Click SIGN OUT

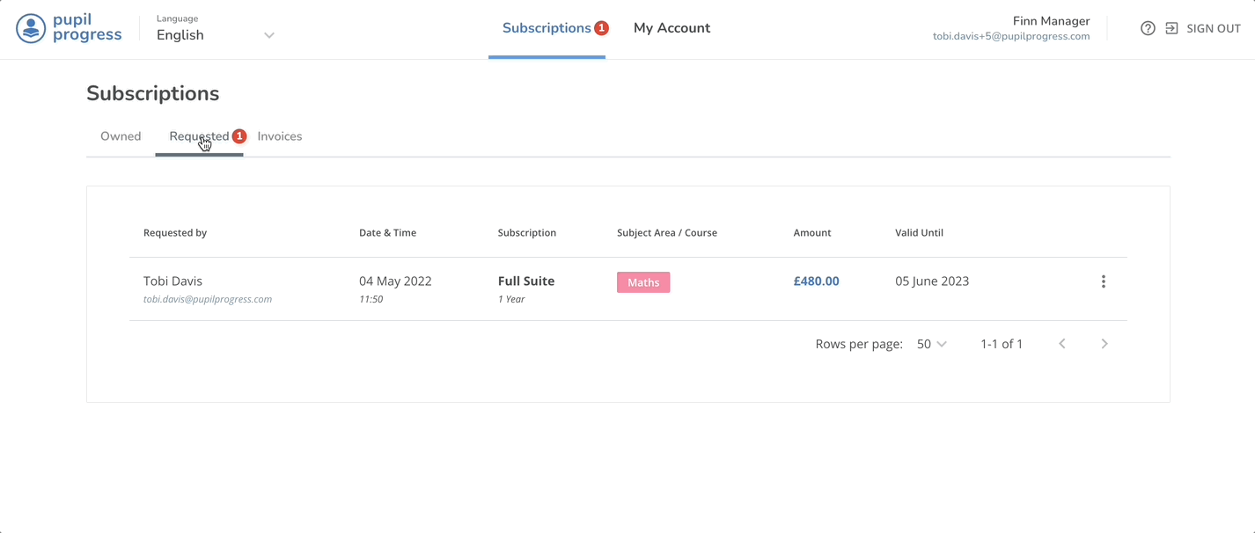[1215, 27]
